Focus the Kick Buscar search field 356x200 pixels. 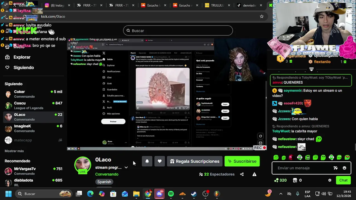[x=178, y=31]
